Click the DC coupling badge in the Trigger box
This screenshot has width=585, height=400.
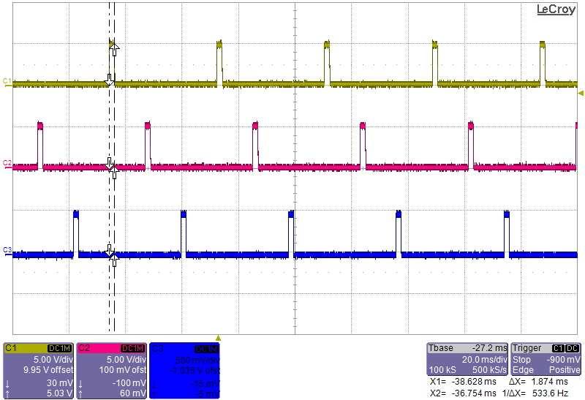coord(572,348)
